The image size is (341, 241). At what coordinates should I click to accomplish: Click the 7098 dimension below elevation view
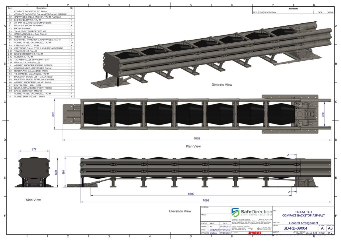205,200
